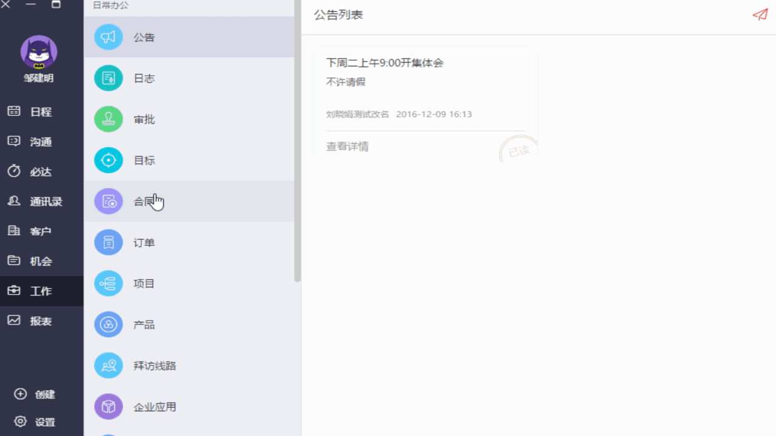The image size is (776, 436).
Task: Open the 公告 announcement megaphone icon
Action: click(109, 37)
